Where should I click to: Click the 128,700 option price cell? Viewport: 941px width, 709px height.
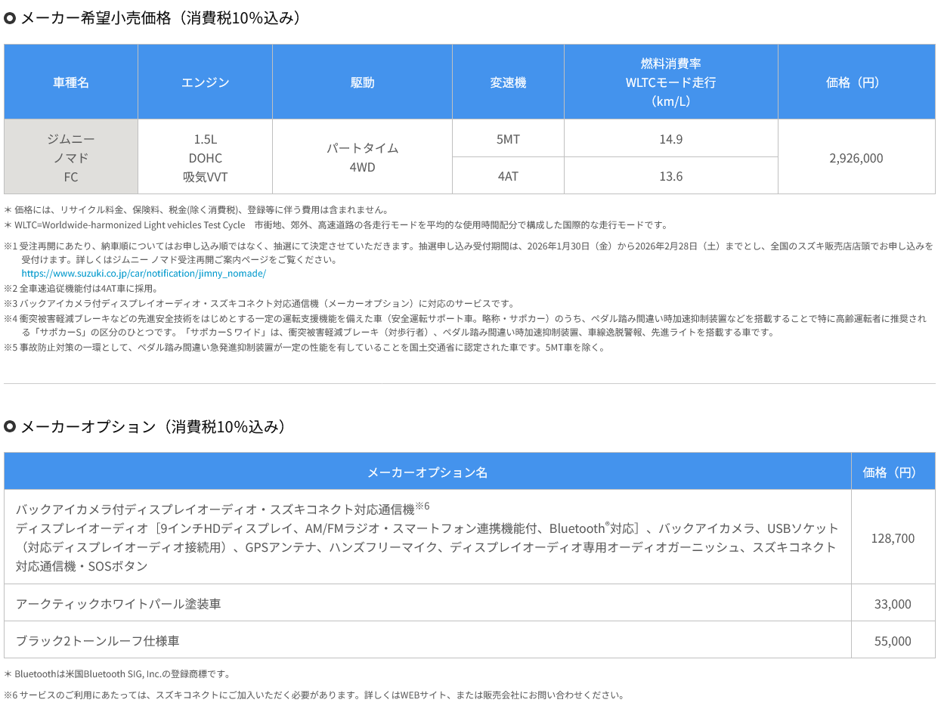(893, 538)
